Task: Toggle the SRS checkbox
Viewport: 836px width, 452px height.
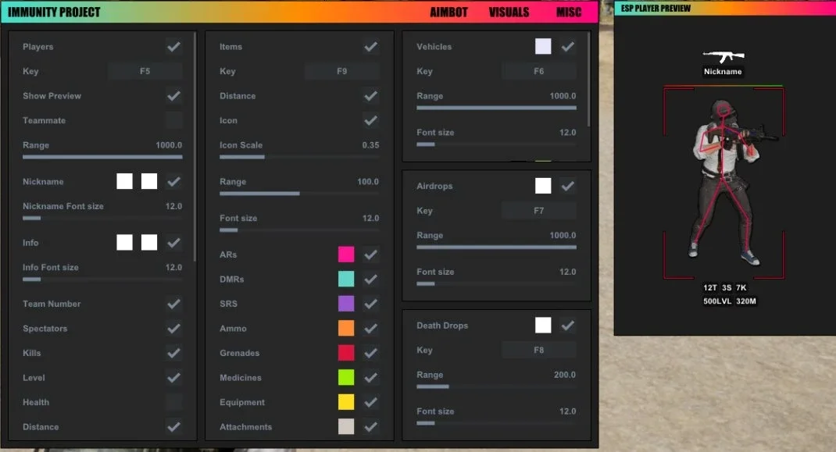Action: pyautogui.click(x=370, y=304)
